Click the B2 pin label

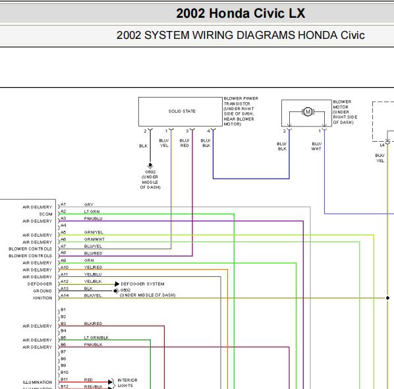(63, 317)
